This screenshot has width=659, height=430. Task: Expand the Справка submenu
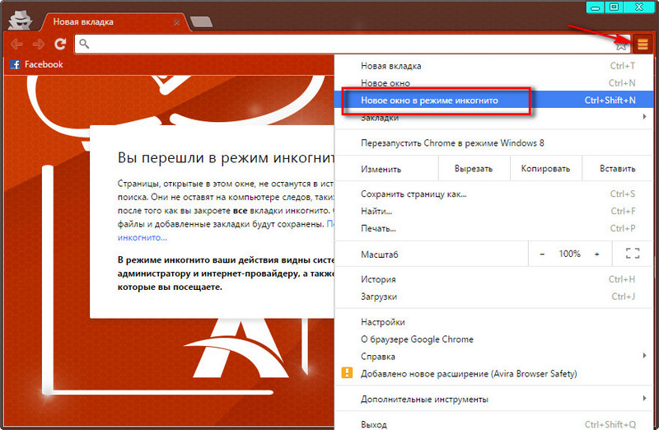pyautogui.click(x=493, y=357)
